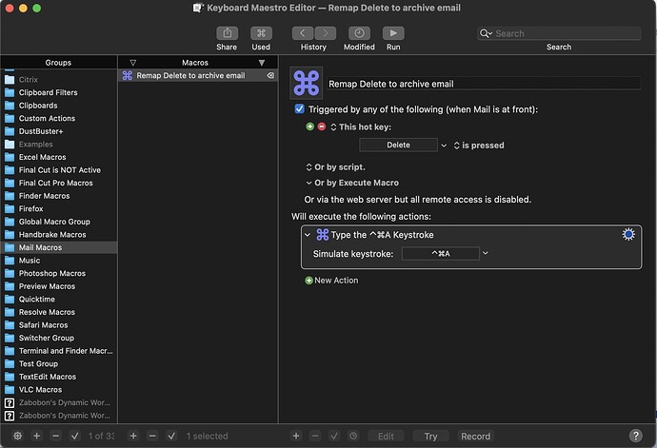This screenshot has width=657, height=448.
Task: Click the Edit button
Action: 386,436
